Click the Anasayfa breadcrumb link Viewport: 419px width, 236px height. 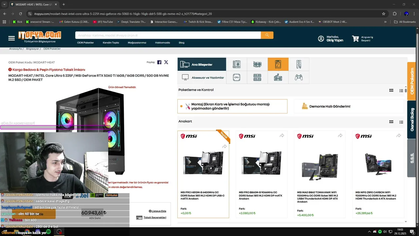pyautogui.click(x=15, y=49)
